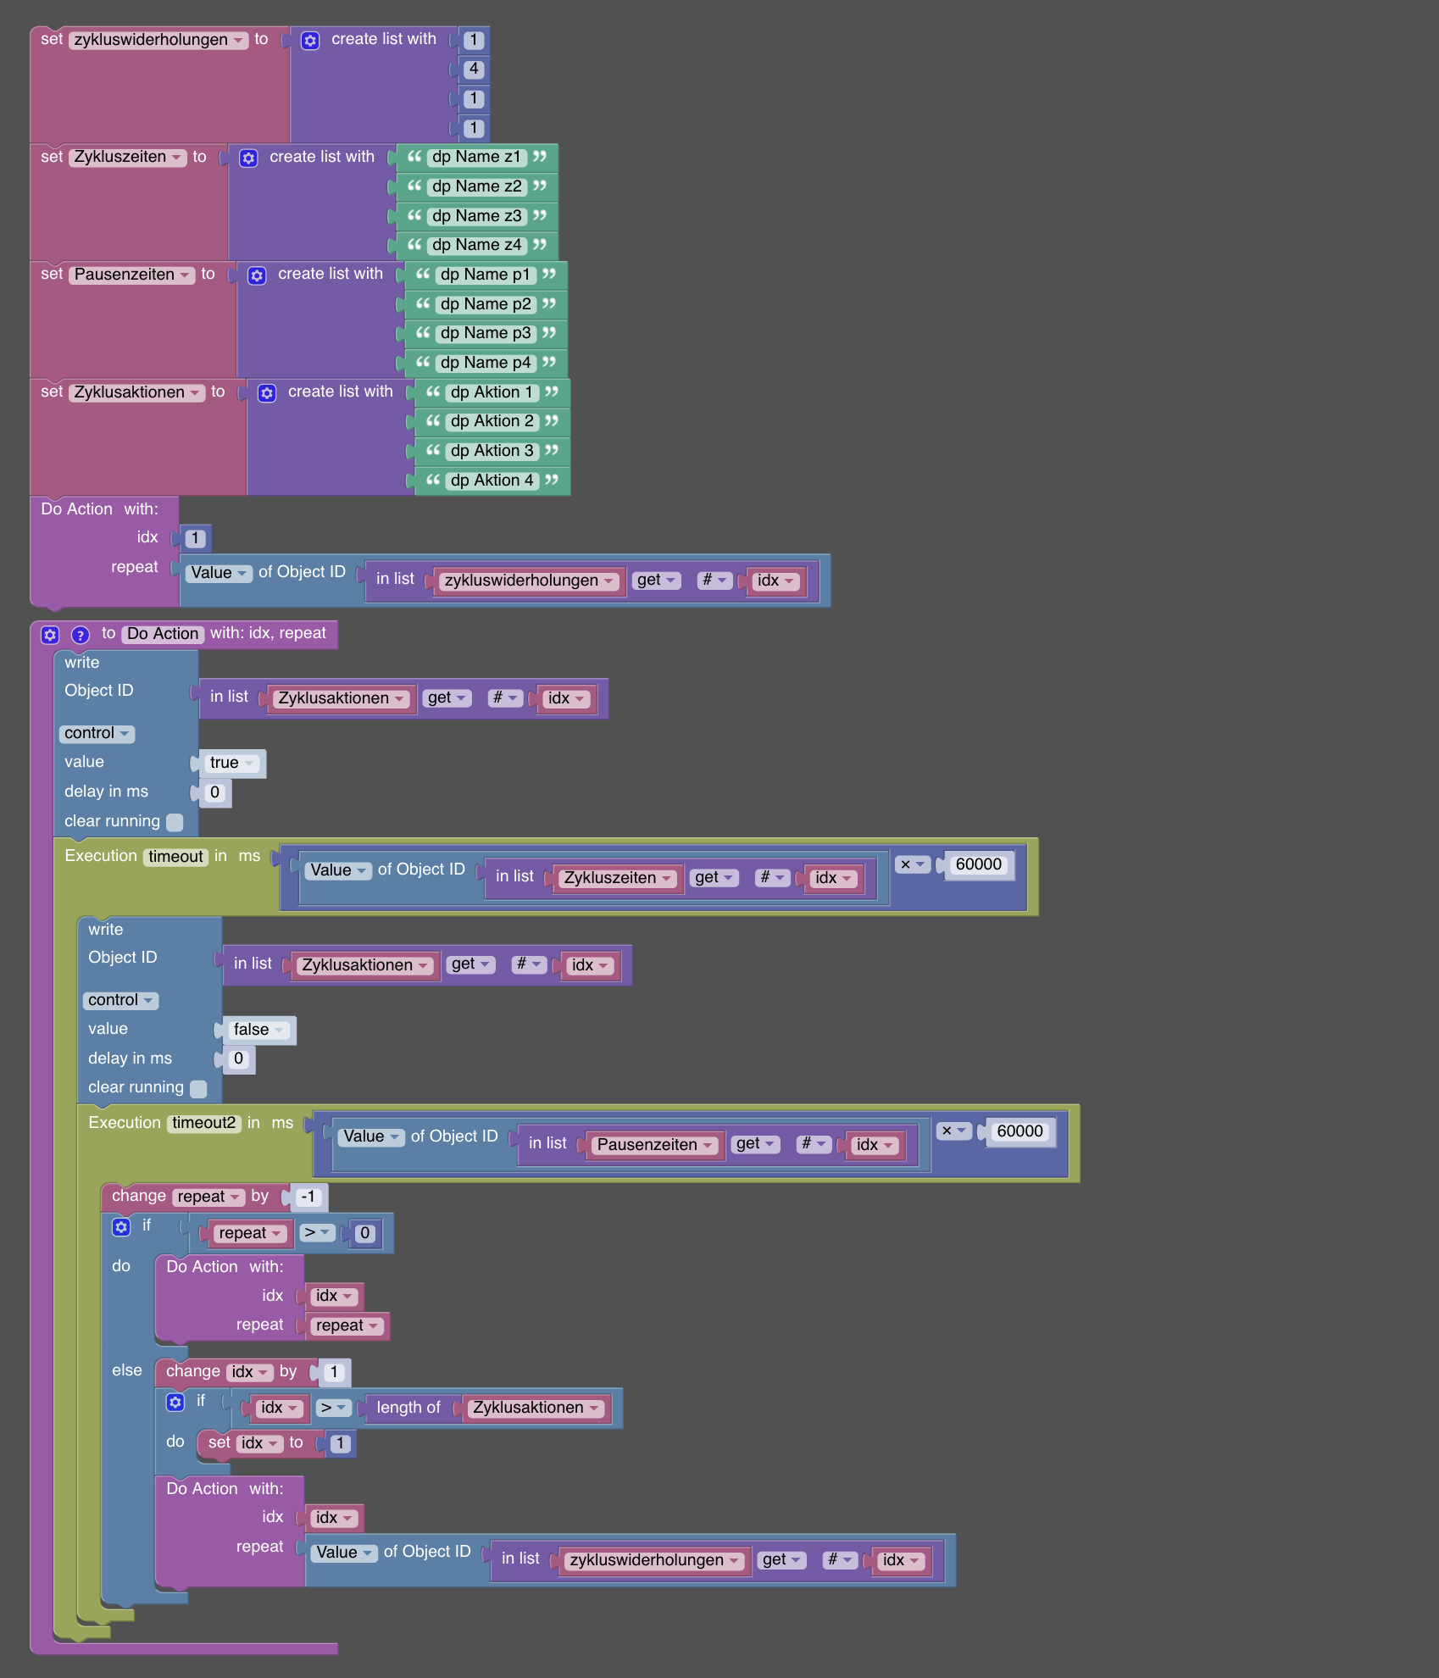Edit value 1 in 'change idx by' block
Screen dimensions: 1439x1678
click(334, 1372)
